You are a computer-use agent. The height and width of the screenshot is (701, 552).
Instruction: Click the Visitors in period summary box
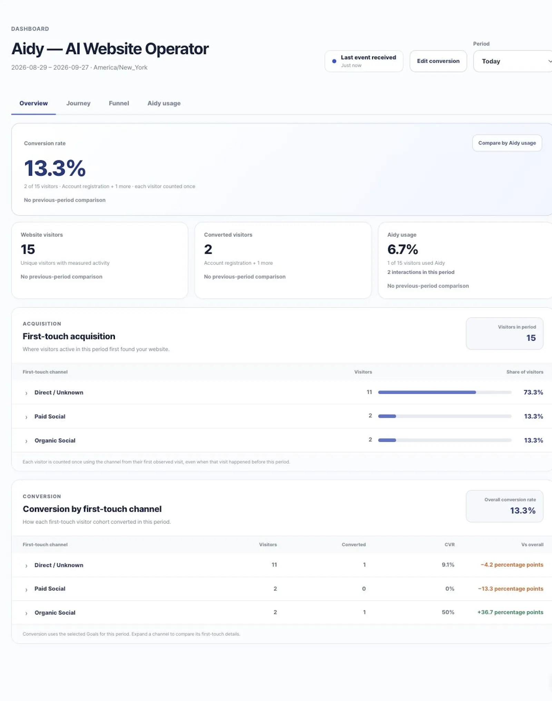pyautogui.click(x=504, y=333)
